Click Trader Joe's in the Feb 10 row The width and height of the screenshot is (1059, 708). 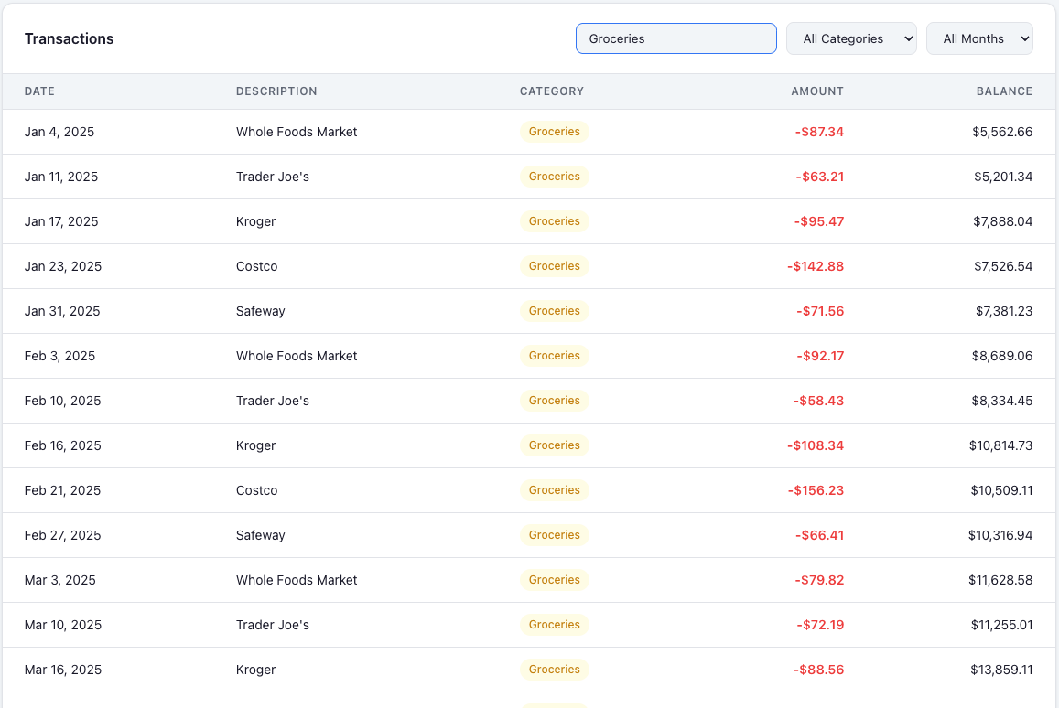[x=273, y=401]
